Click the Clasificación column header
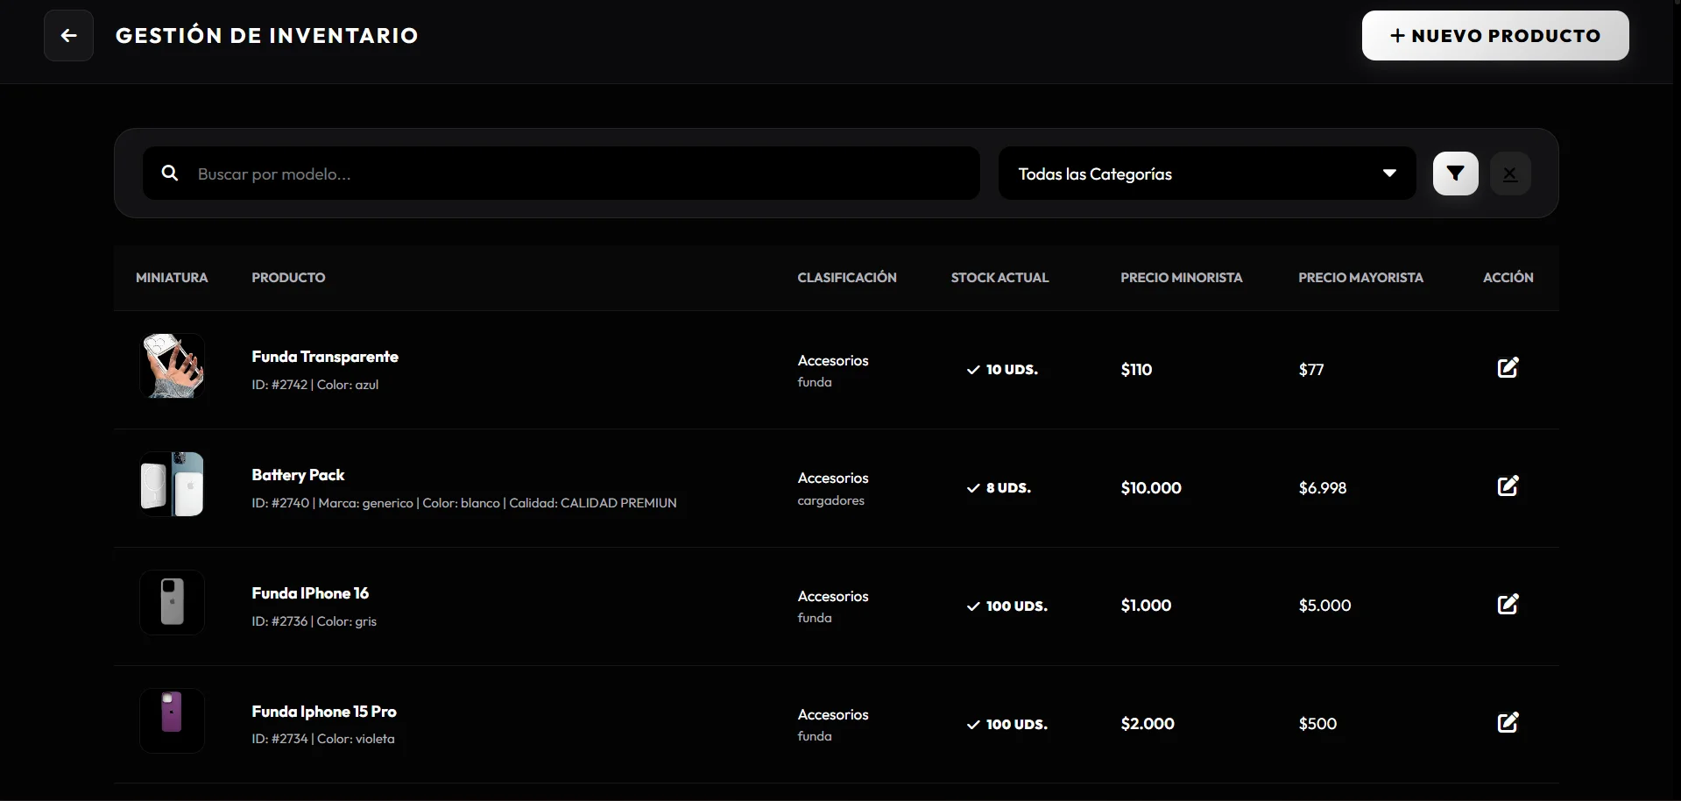The width and height of the screenshot is (1681, 801). 847,278
